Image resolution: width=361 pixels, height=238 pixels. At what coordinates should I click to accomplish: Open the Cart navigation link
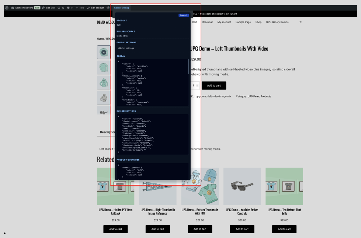click(195, 22)
